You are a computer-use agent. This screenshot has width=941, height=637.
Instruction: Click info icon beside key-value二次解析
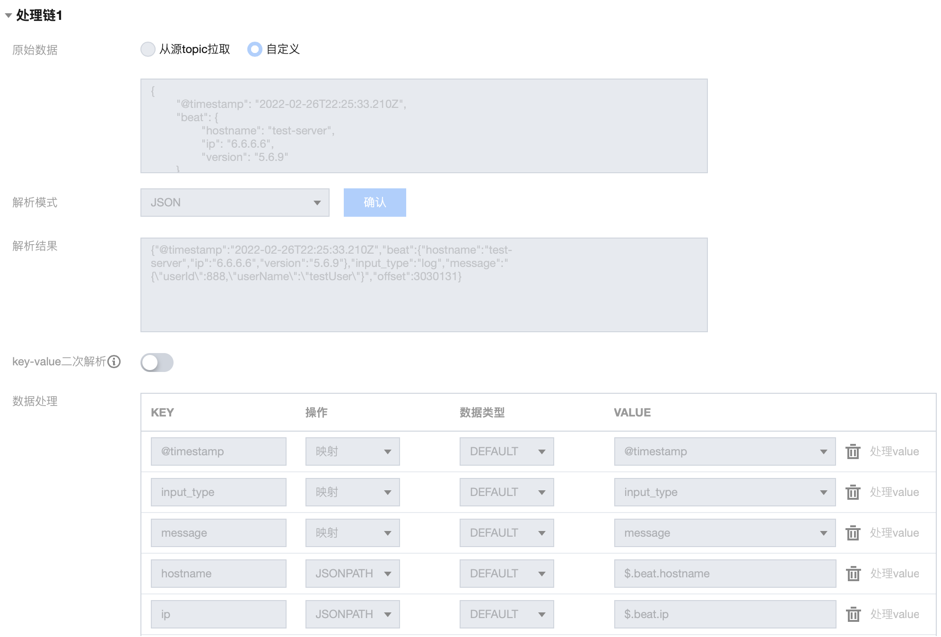tap(114, 362)
